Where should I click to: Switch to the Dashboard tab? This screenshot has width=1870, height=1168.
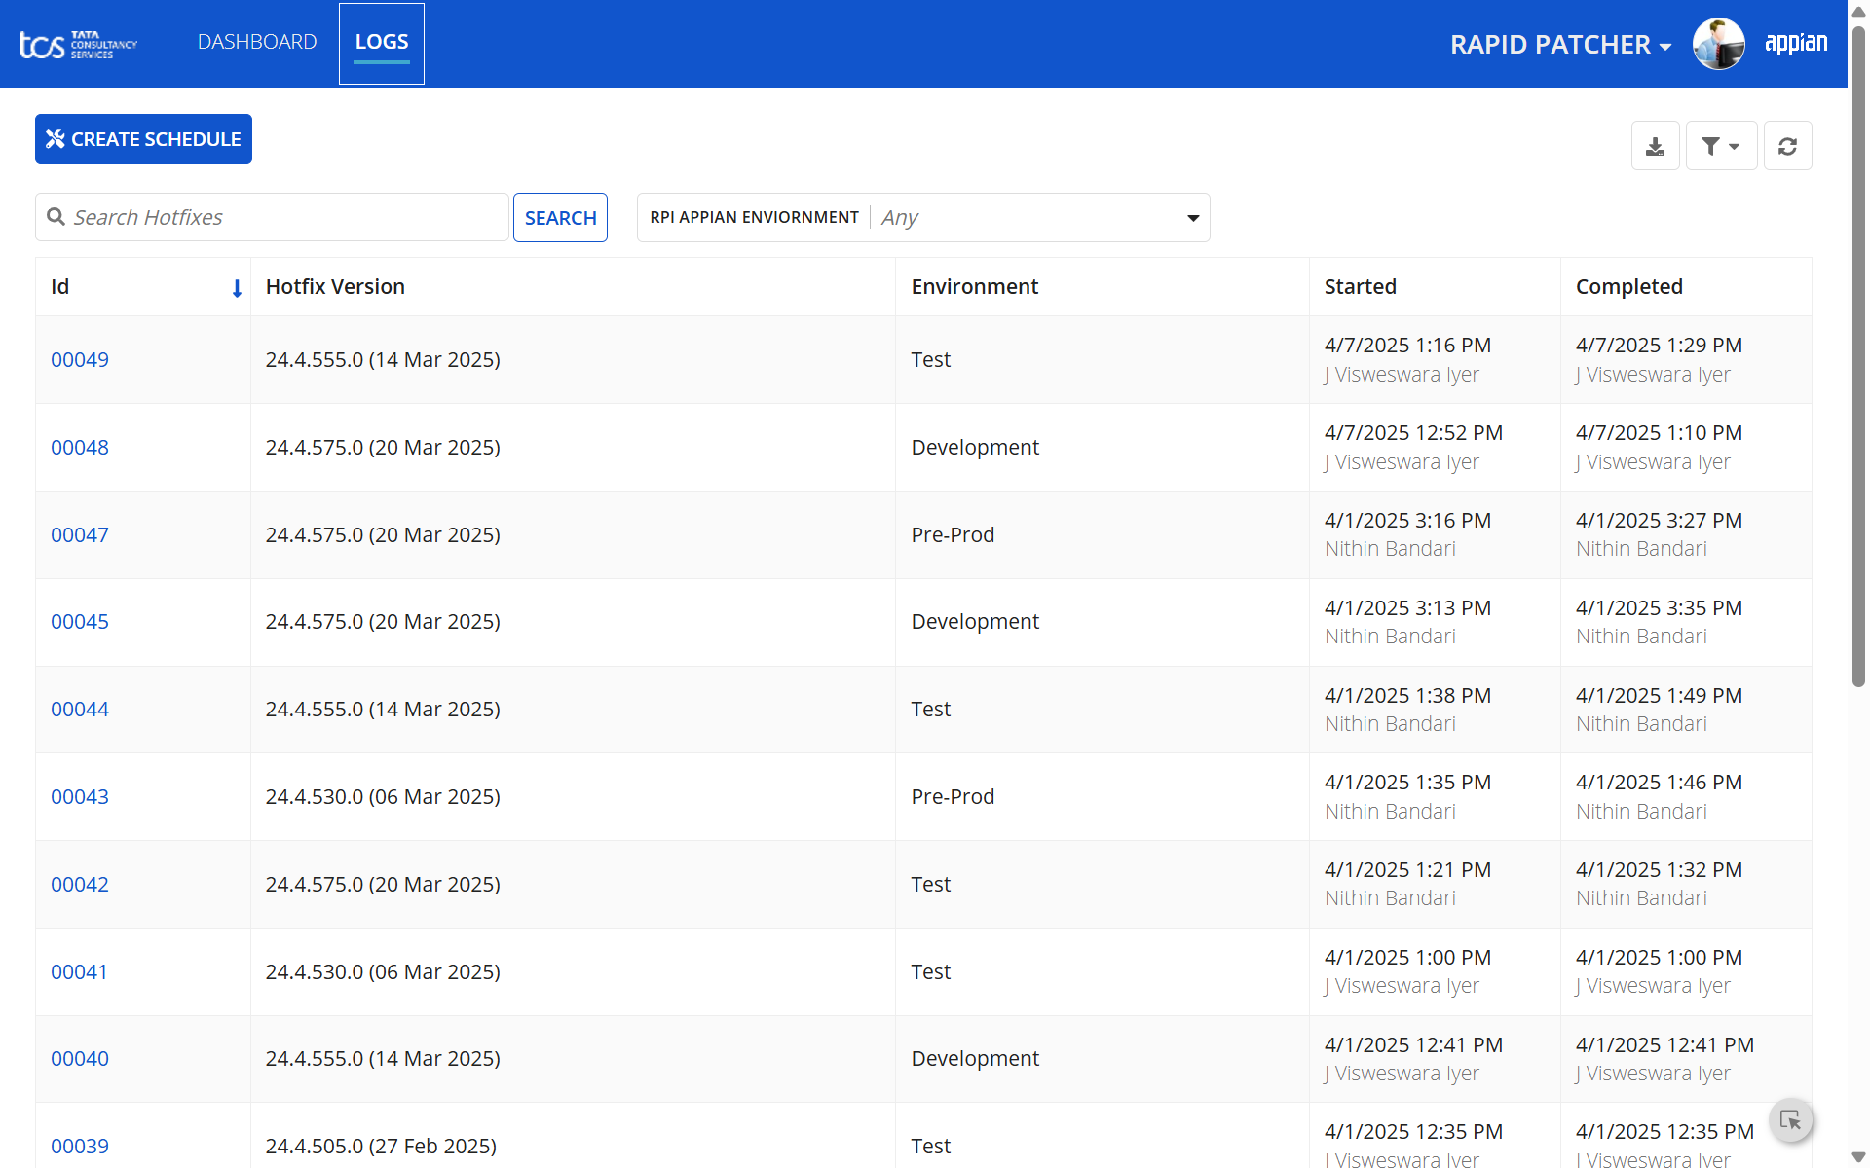[x=257, y=42]
